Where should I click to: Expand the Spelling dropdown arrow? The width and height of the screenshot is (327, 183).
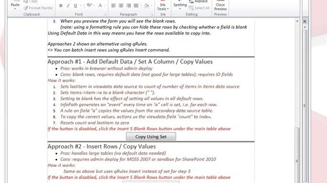click(x=180, y=9)
